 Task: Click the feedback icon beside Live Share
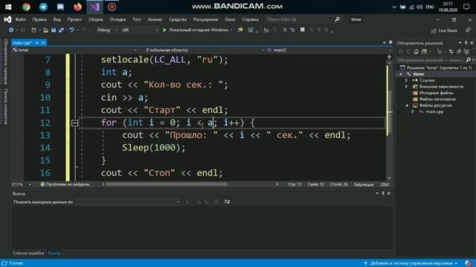468,30
